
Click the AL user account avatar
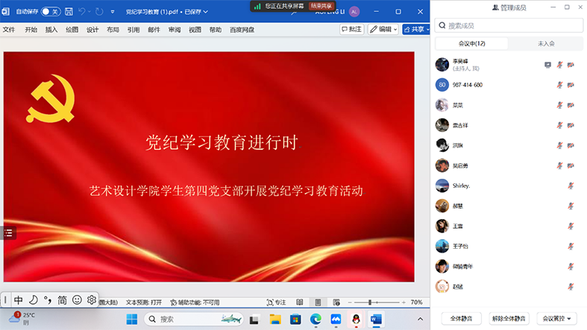coord(354,12)
